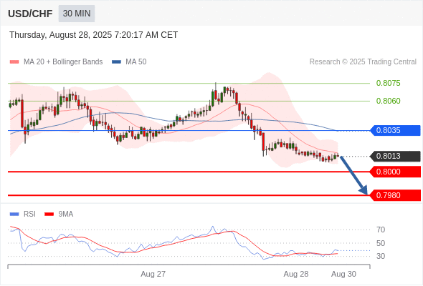This screenshot has width=423, height=286.
Task: Open the Research 2025 Trading Central credit
Action: coord(363,62)
